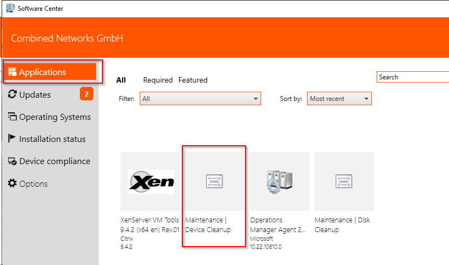The width and height of the screenshot is (449, 265).
Task: Click the Software Center title bar icon
Action: pos(10,8)
